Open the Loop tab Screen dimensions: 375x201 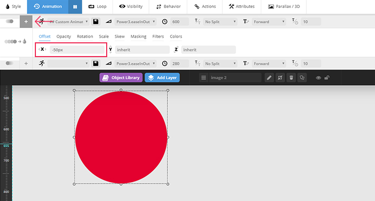tap(97, 6)
